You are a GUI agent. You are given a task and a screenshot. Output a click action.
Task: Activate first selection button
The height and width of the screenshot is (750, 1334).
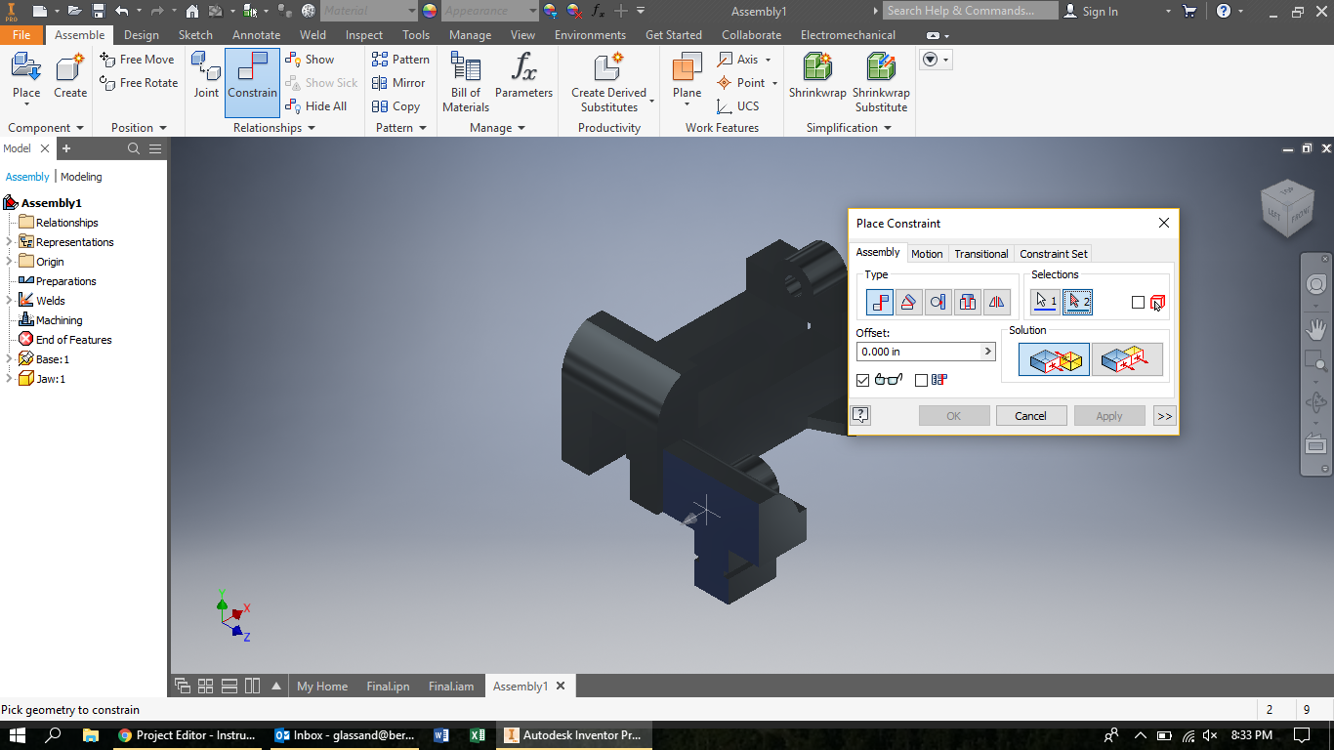1046,302
